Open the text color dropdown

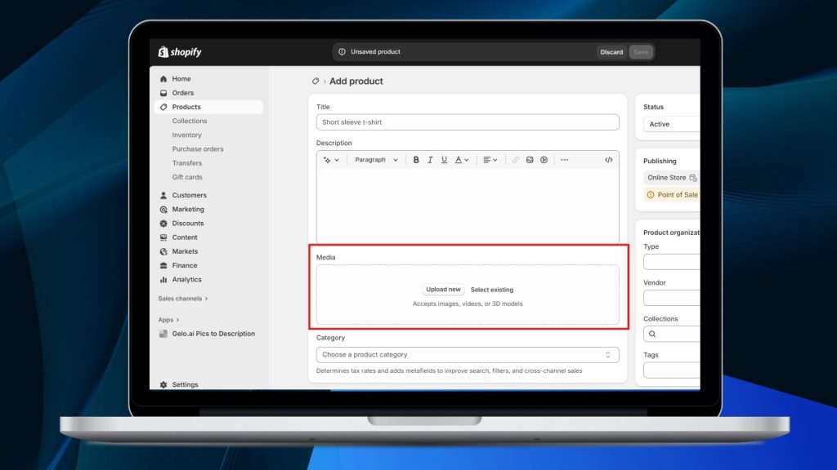click(x=462, y=160)
